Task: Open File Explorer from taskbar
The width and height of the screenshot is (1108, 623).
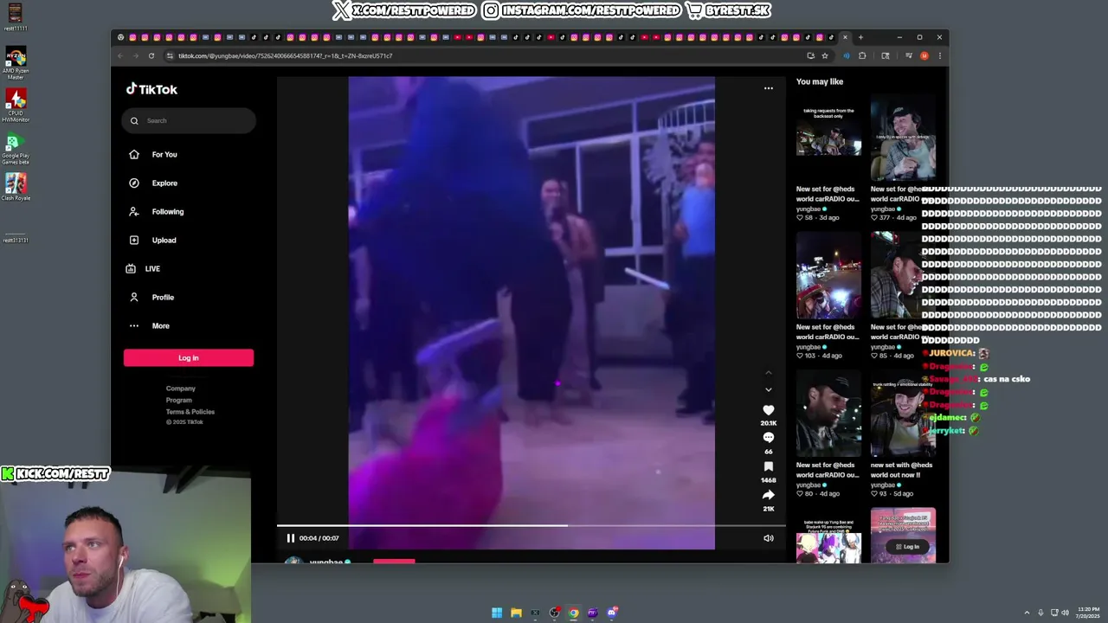Action: [x=516, y=613]
